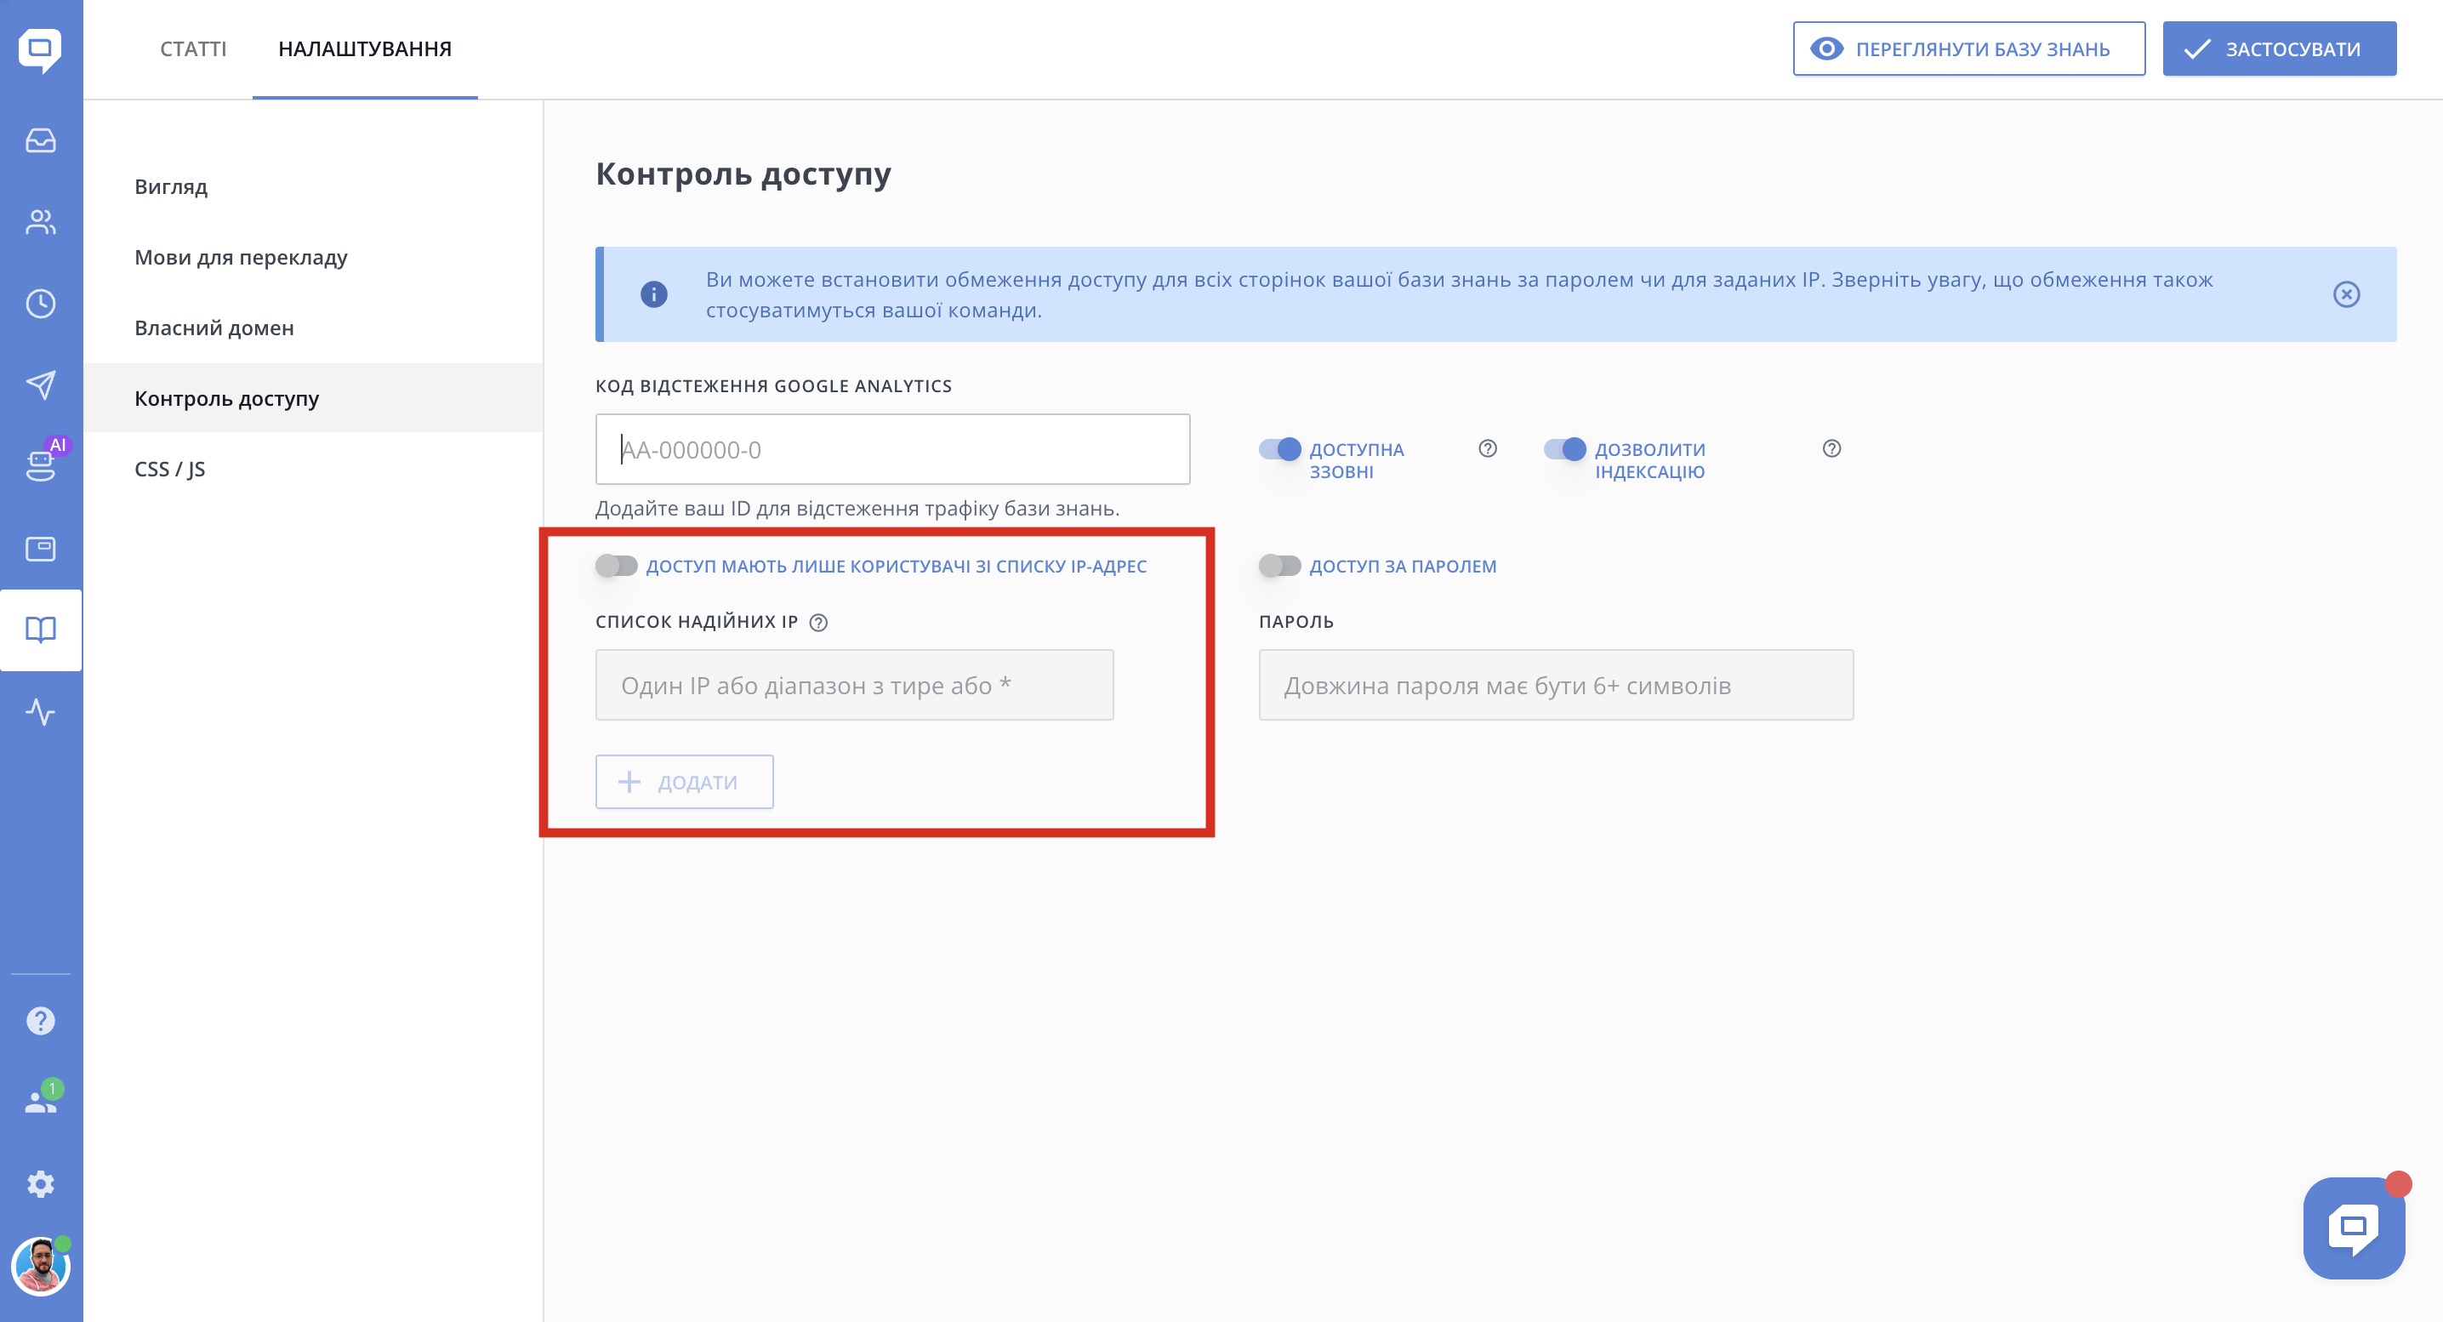Open the paper plane campaigns icon
The height and width of the screenshot is (1322, 2443).
tap(41, 385)
